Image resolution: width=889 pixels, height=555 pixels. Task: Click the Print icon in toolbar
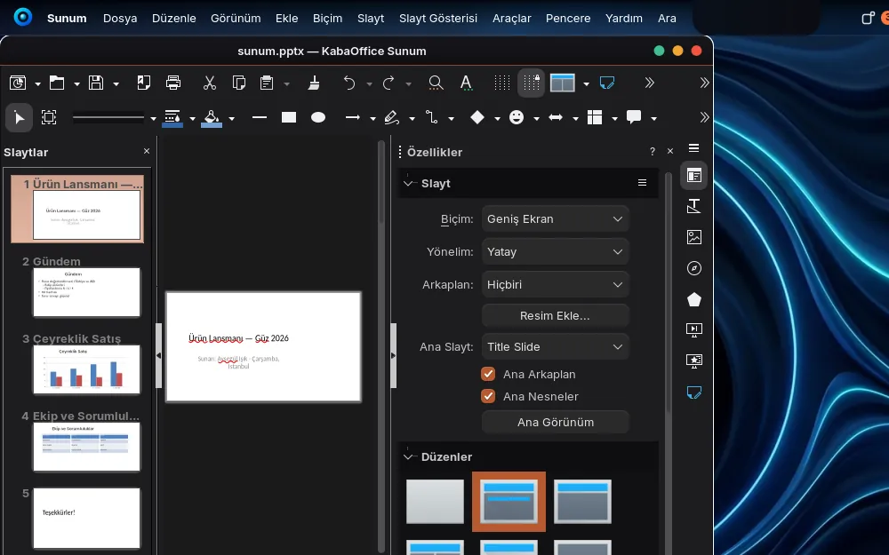(x=173, y=83)
